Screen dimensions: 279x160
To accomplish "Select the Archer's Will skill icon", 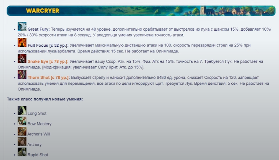I will [22, 131].
